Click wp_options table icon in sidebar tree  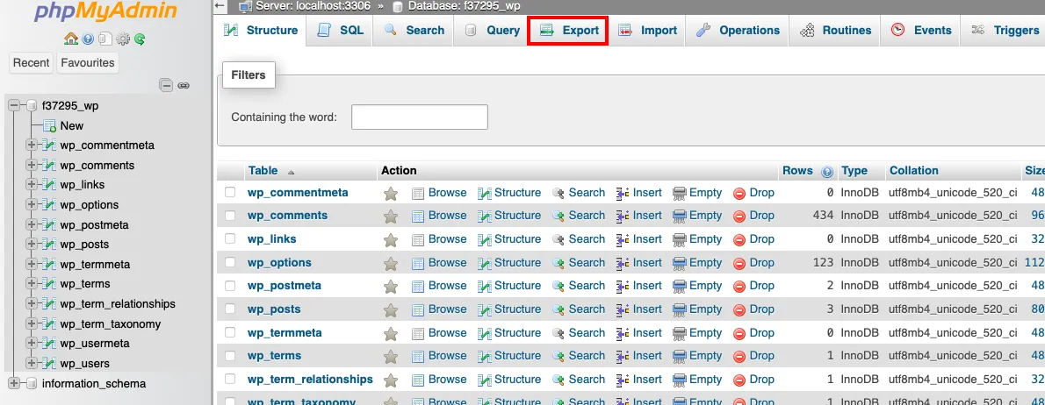click(48, 205)
